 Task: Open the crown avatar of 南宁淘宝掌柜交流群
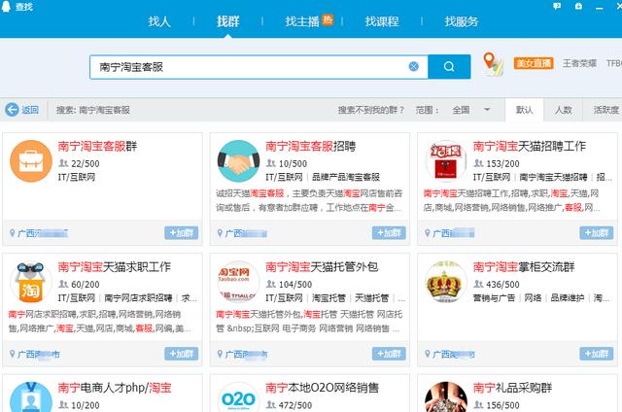[x=446, y=282]
